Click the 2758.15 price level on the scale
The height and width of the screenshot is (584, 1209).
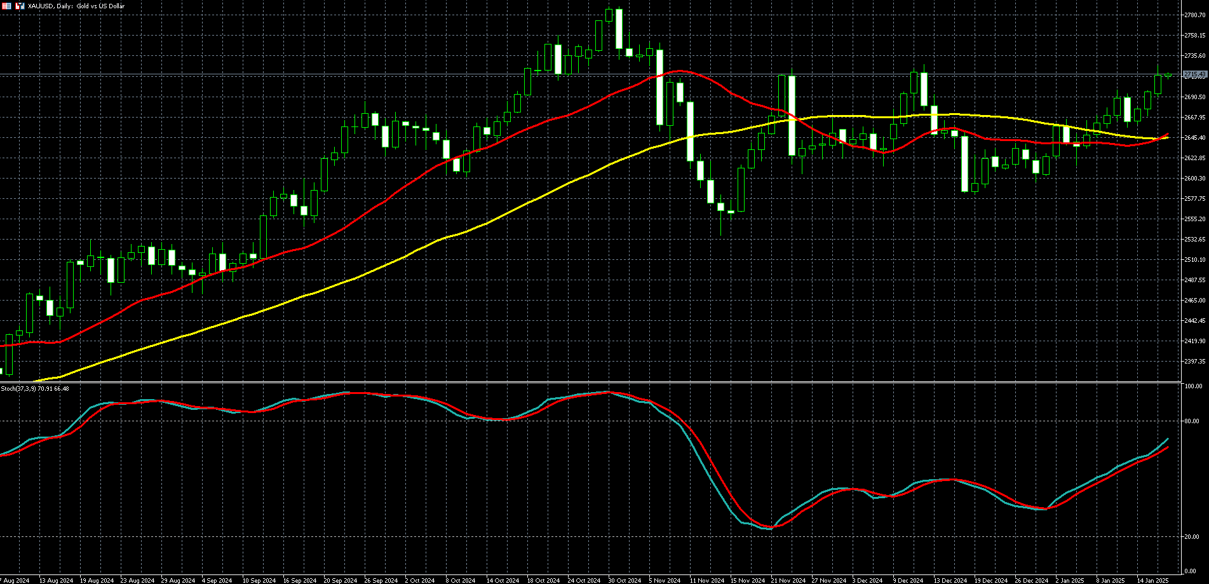1195,36
